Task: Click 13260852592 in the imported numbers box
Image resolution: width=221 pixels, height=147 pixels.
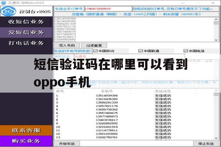Action: [65, 40]
